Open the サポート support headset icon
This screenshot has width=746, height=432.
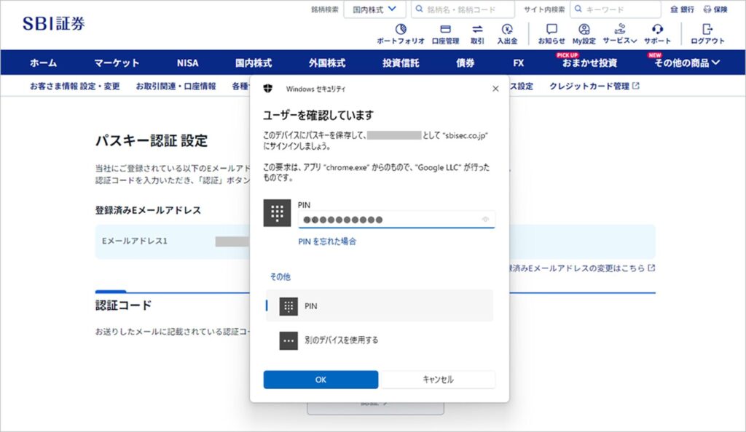[657, 33]
